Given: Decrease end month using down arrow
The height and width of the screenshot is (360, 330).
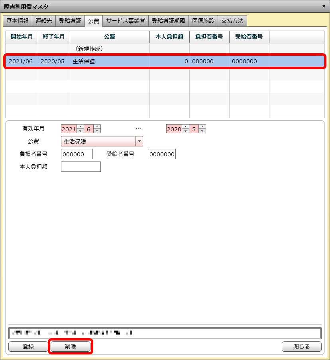Looking at the screenshot, I should pos(202,131).
